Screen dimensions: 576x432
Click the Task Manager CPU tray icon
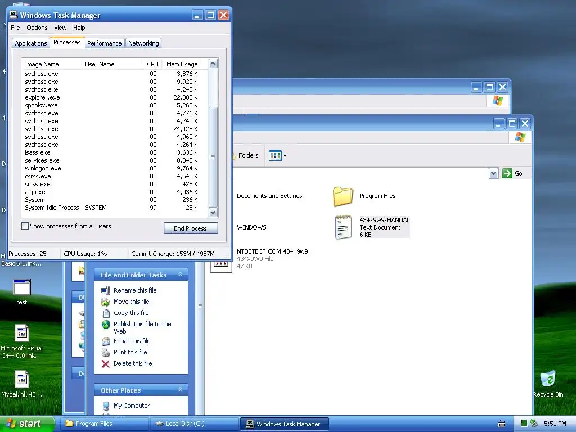(x=524, y=424)
